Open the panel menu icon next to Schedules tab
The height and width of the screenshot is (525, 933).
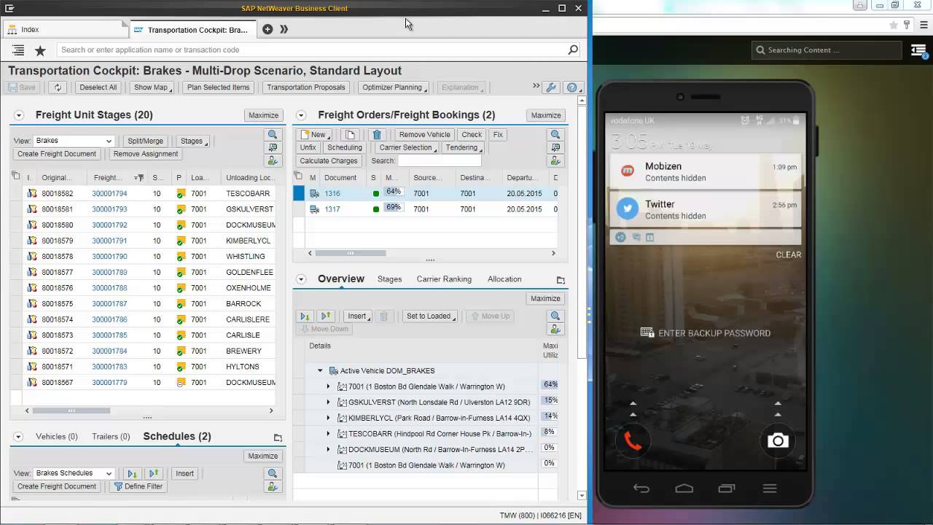pyautogui.click(x=278, y=437)
